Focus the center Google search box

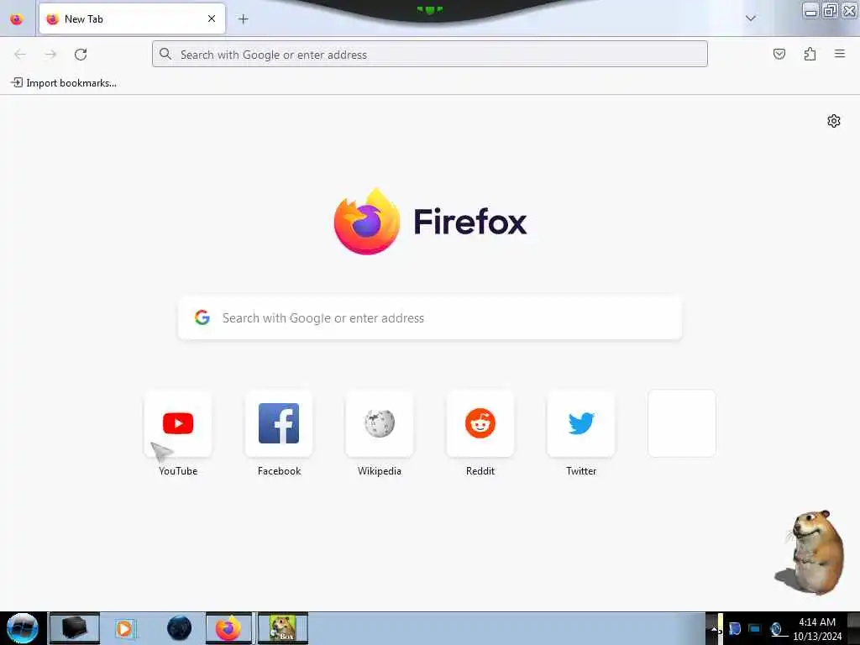coord(429,318)
